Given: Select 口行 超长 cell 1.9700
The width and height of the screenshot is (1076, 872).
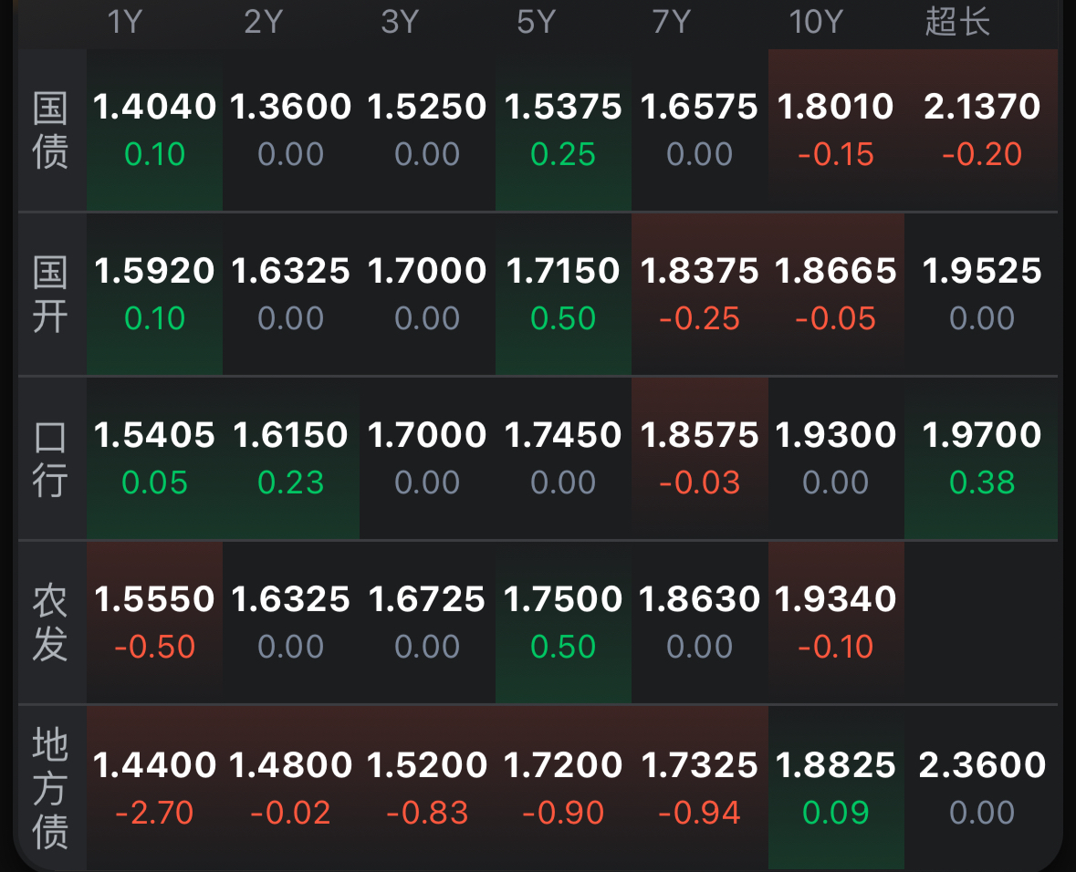Looking at the screenshot, I should [981, 458].
